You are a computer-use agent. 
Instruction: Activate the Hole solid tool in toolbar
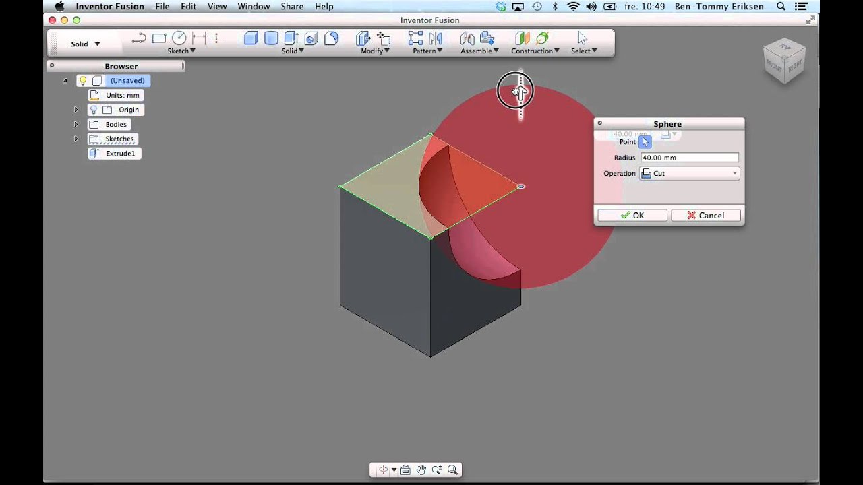[311, 38]
